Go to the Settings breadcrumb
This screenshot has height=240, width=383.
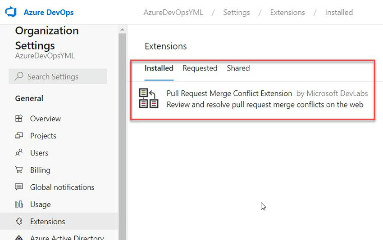237,13
